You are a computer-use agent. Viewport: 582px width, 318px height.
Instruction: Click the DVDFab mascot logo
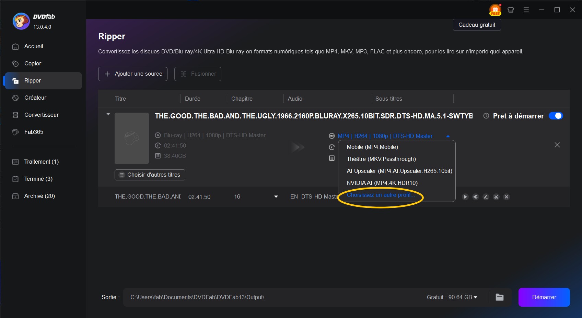tap(21, 21)
